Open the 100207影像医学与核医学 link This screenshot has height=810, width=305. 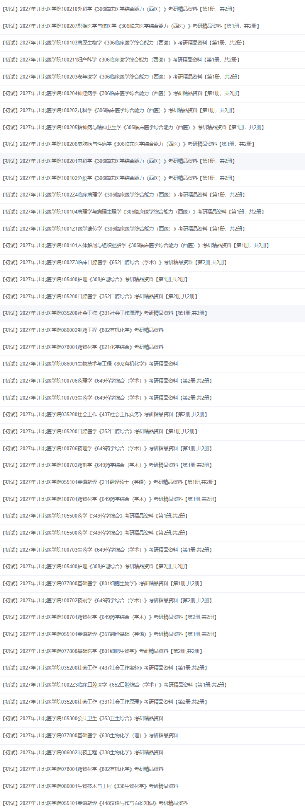pos(130,26)
